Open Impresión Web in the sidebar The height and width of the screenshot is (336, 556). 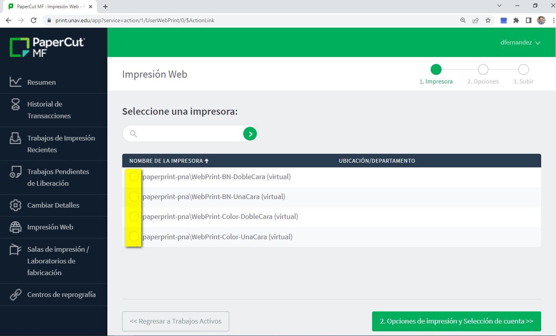pyautogui.click(x=50, y=227)
